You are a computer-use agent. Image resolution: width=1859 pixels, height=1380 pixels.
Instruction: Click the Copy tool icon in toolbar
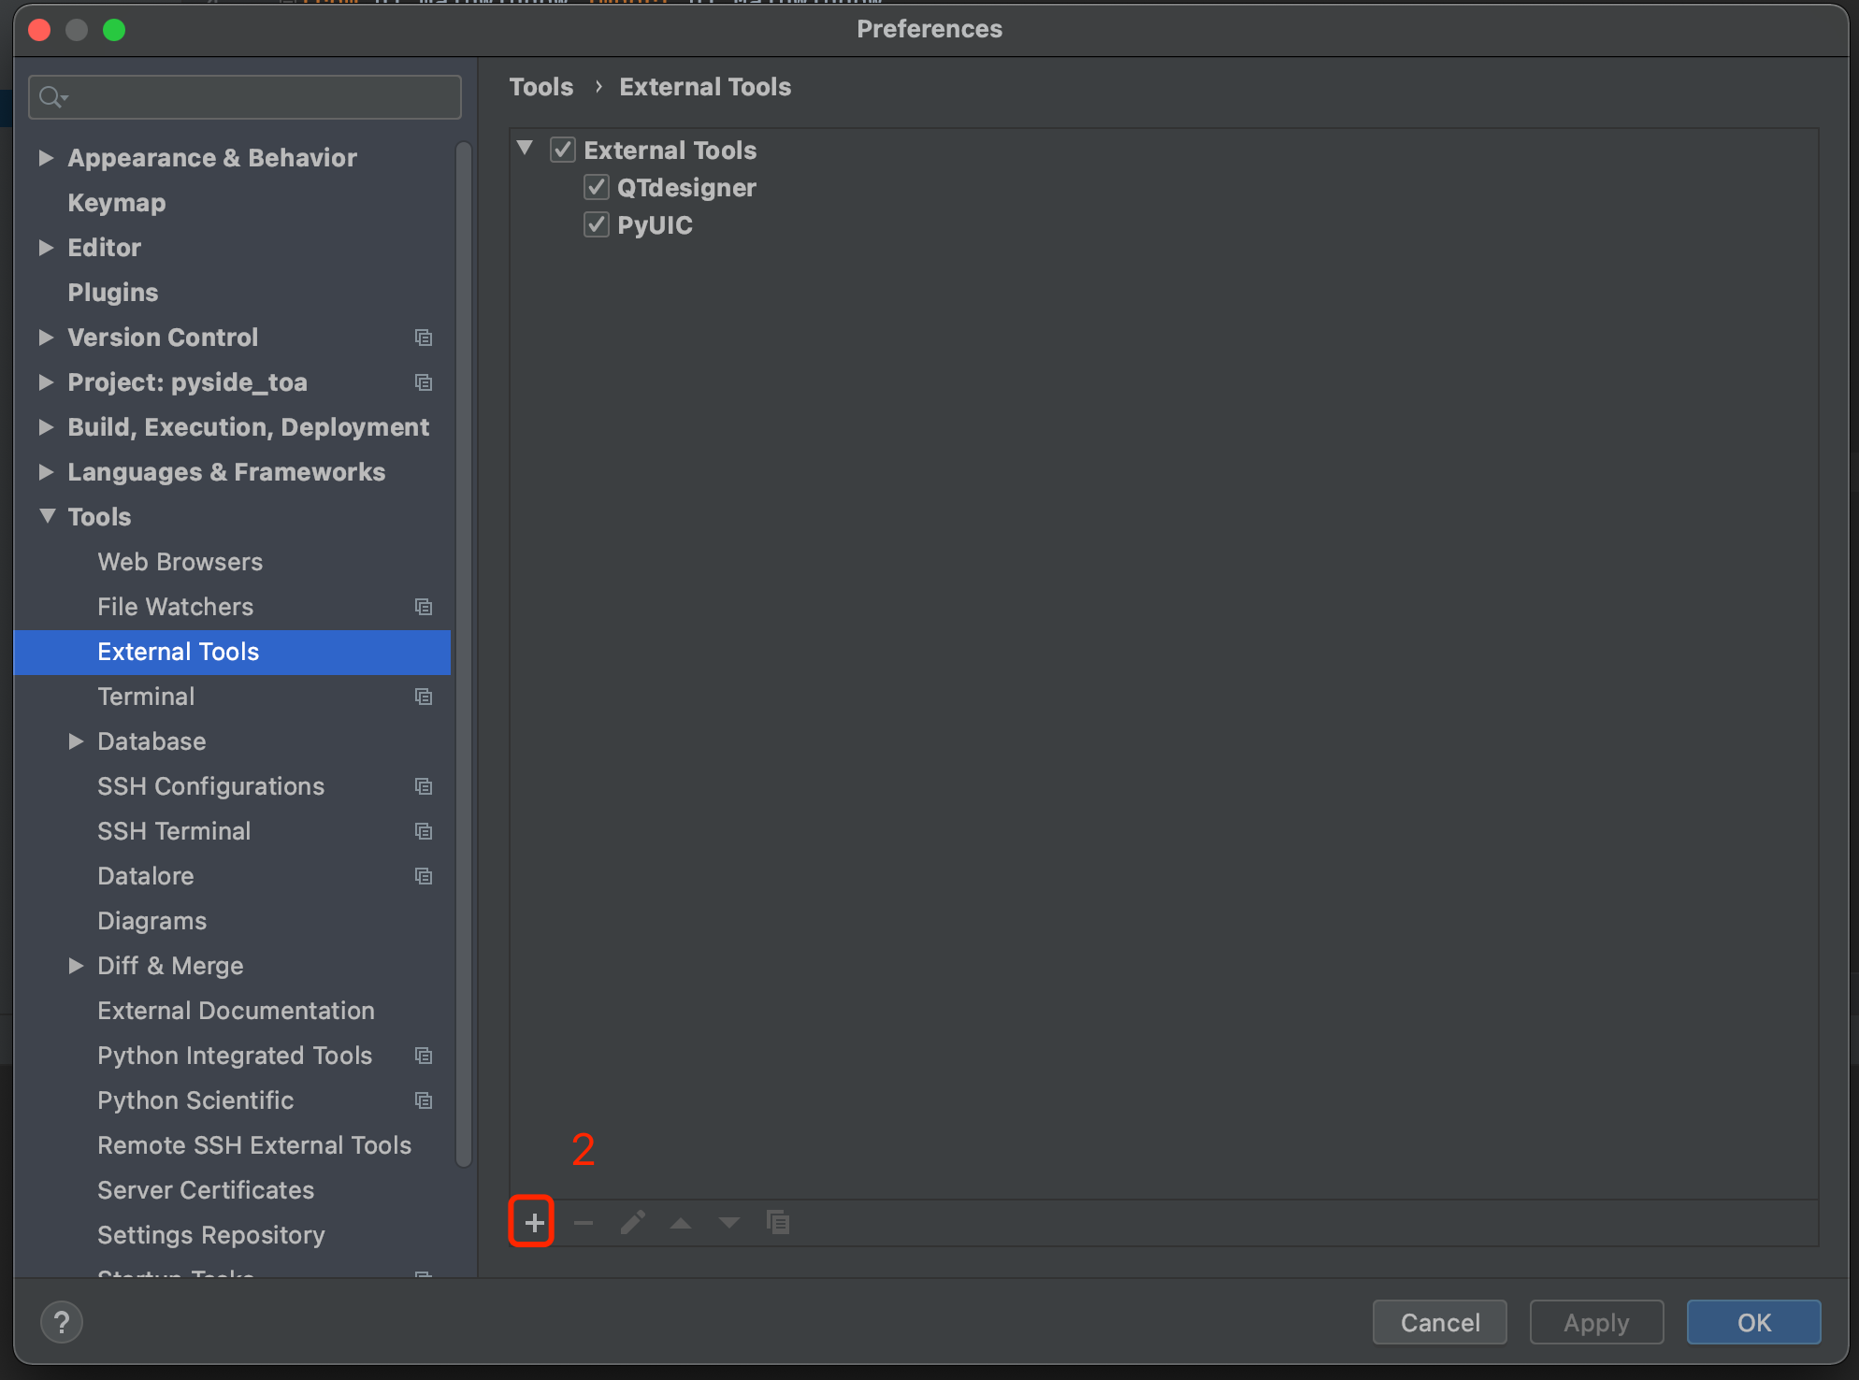click(778, 1222)
